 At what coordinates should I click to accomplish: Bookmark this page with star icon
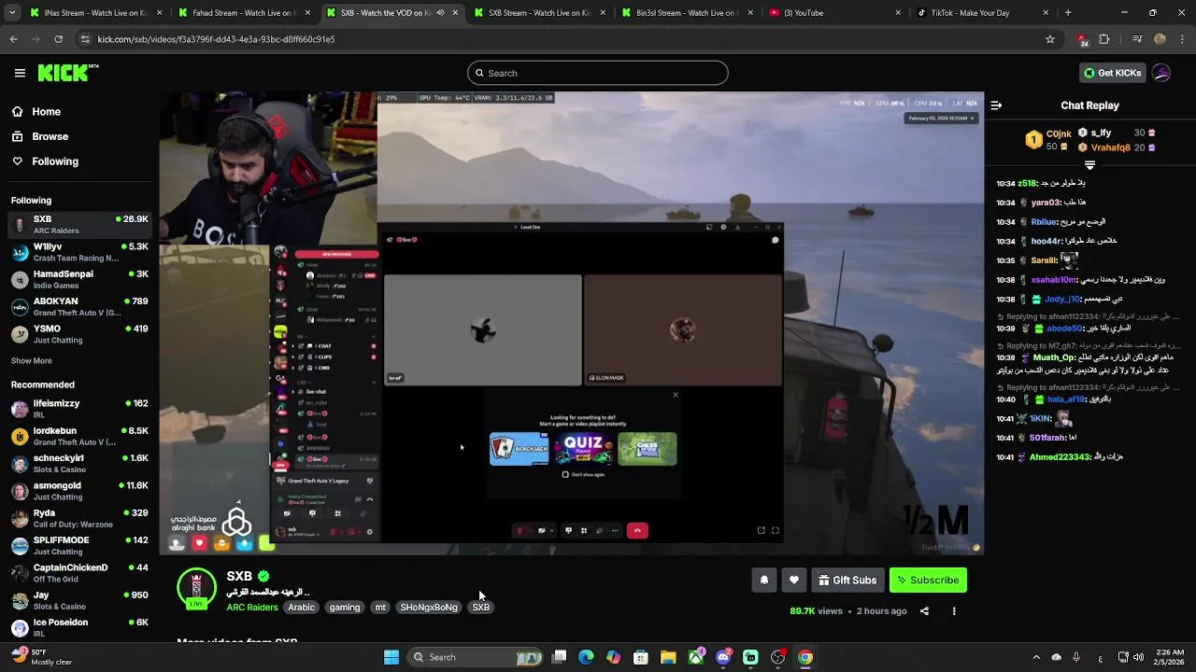point(1050,39)
